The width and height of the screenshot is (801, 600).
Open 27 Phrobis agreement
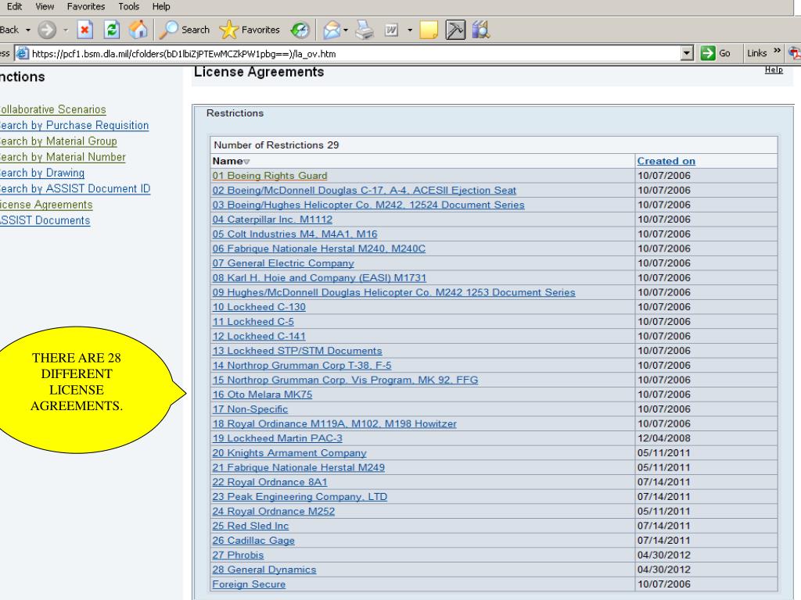pos(238,555)
